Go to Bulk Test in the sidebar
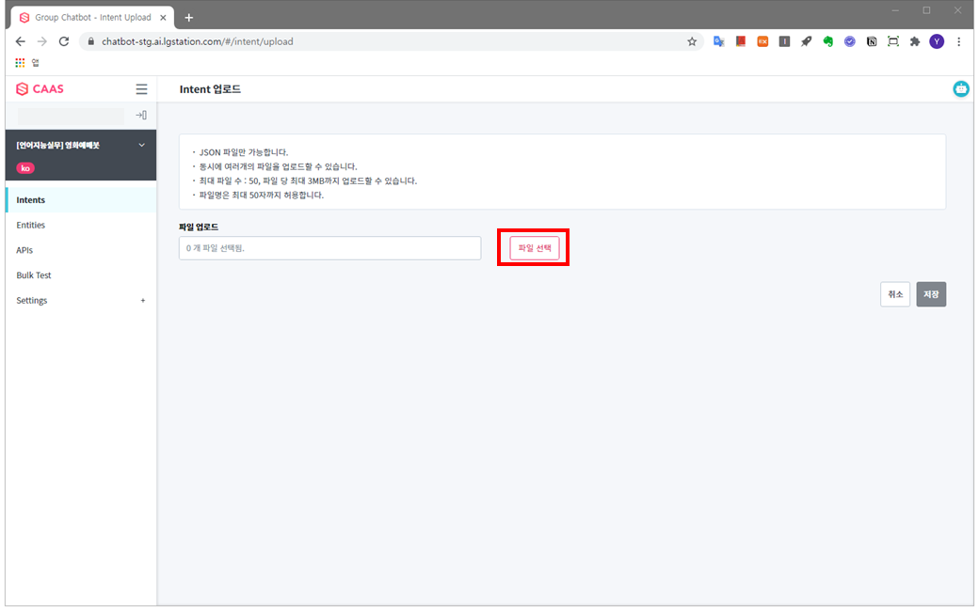The image size is (979, 611). pos(34,275)
